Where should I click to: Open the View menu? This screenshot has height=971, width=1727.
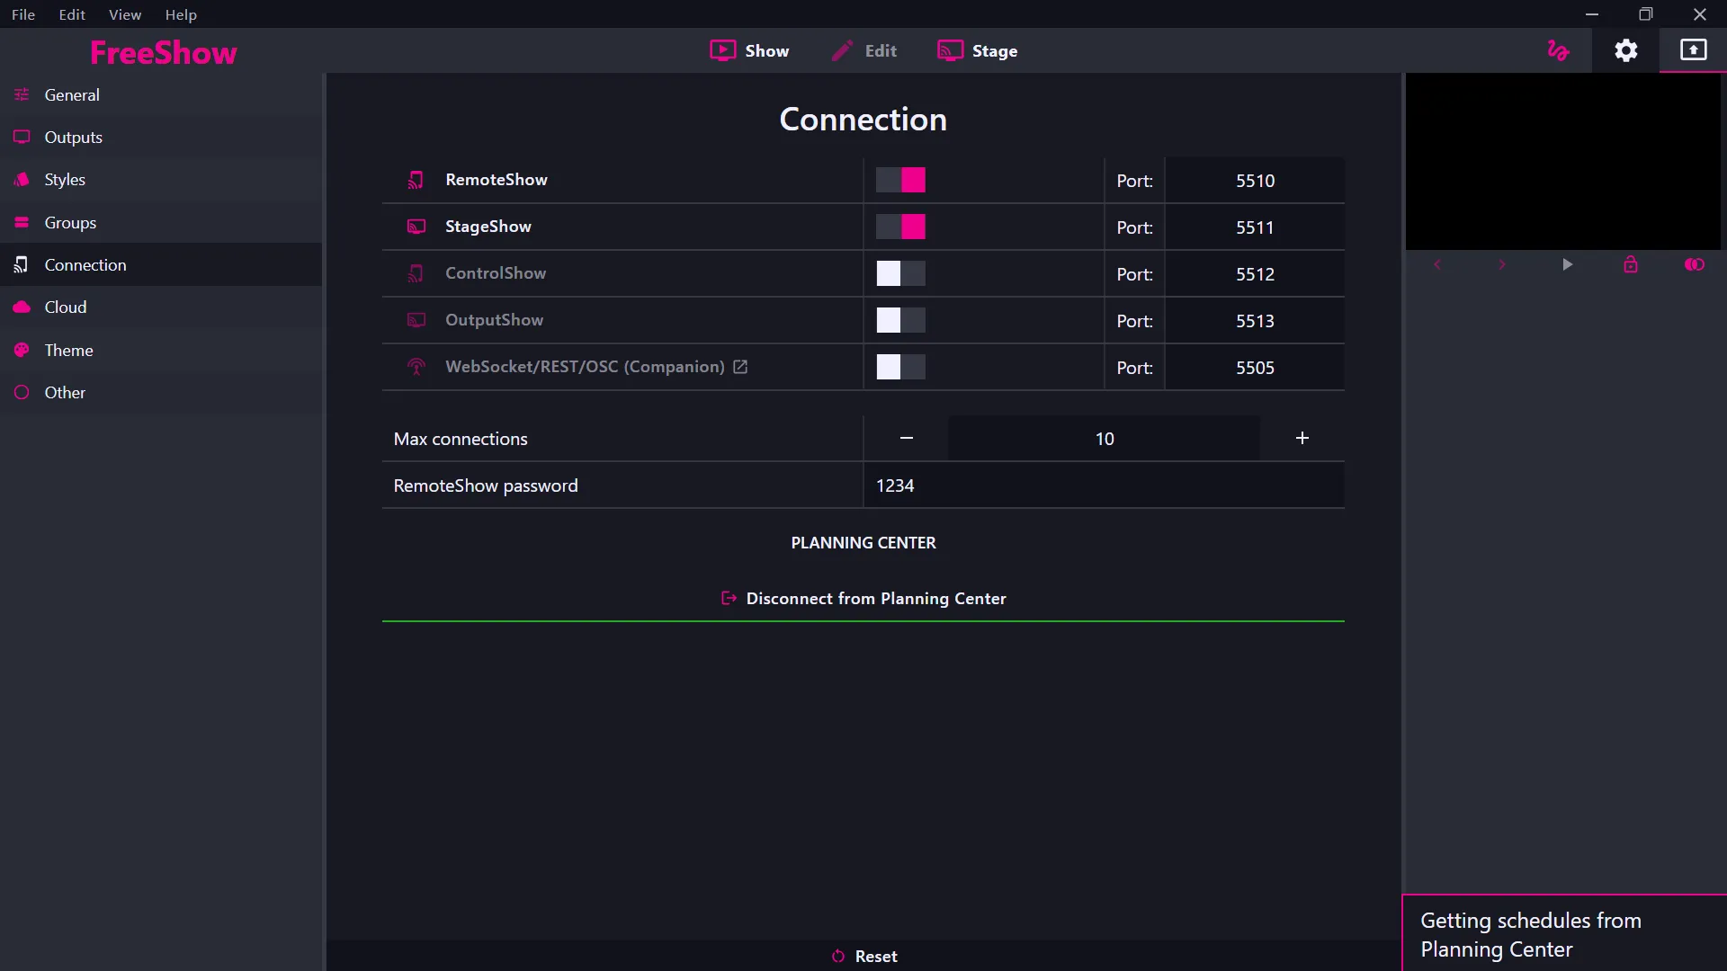click(x=125, y=14)
